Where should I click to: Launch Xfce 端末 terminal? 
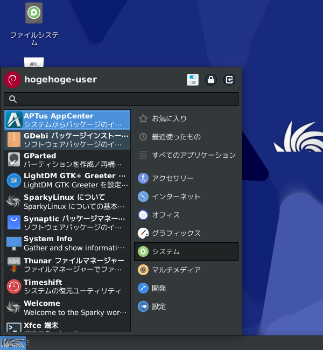coord(67,326)
